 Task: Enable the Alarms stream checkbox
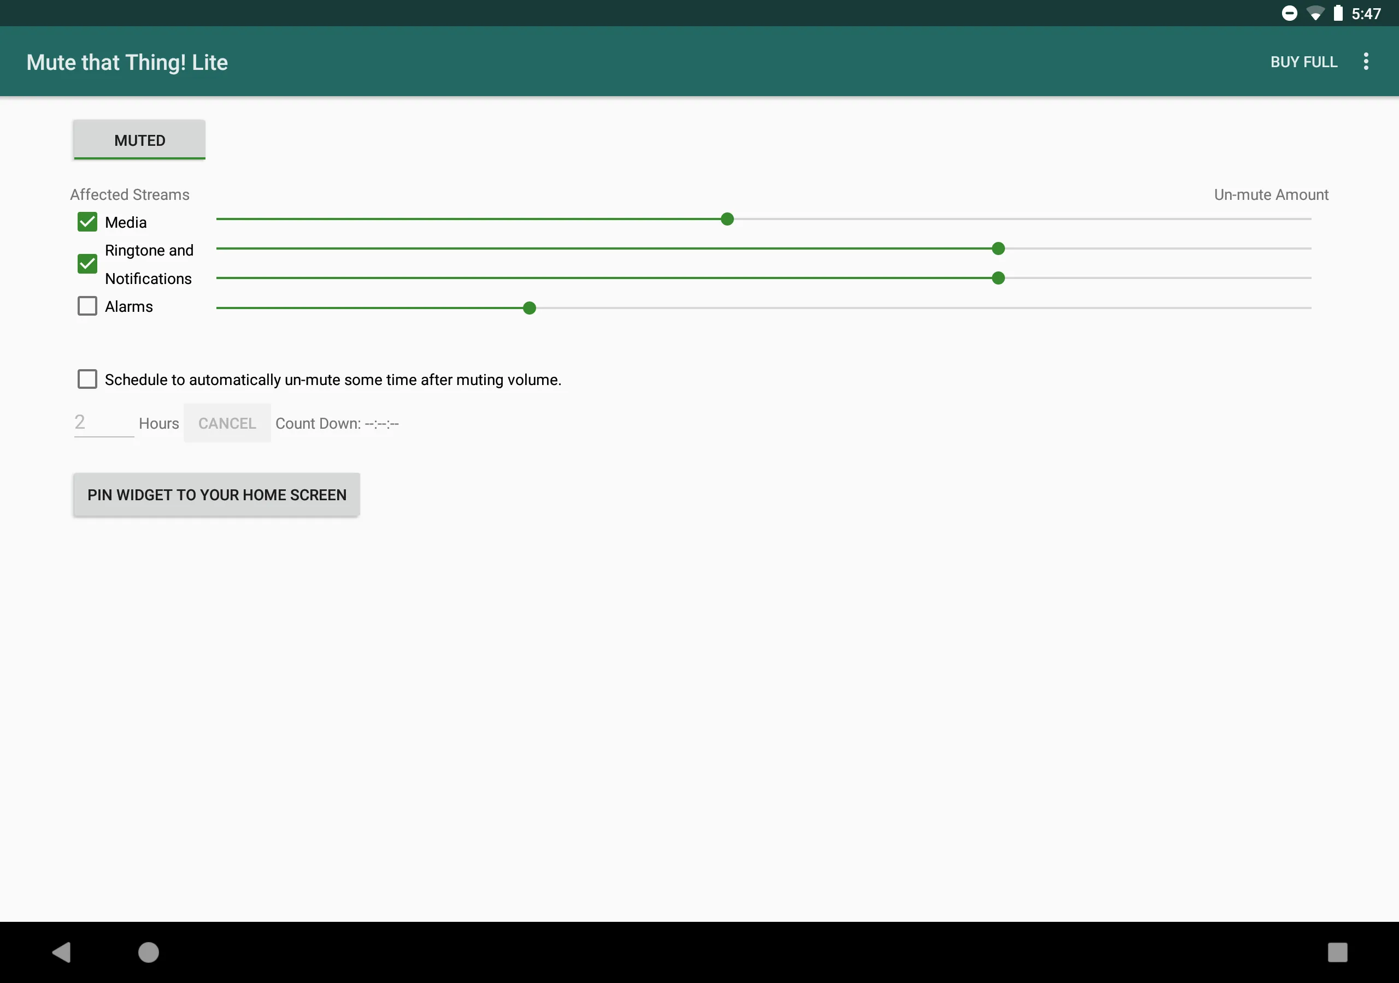tap(87, 306)
